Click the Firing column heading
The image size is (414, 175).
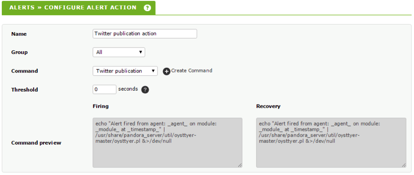click(x=100, y=106)
